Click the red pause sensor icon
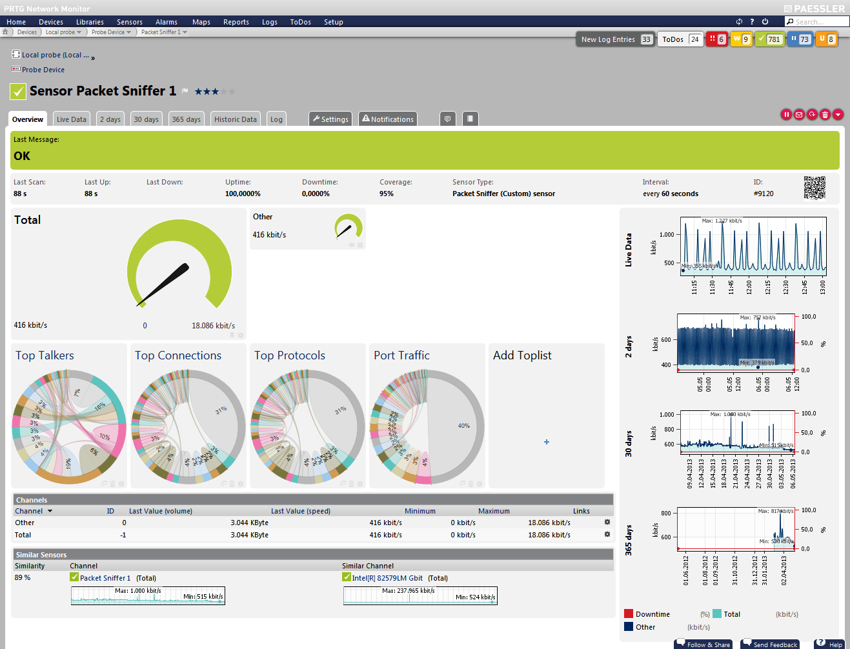This screenshot has width=850, height=649. [786, 115]
